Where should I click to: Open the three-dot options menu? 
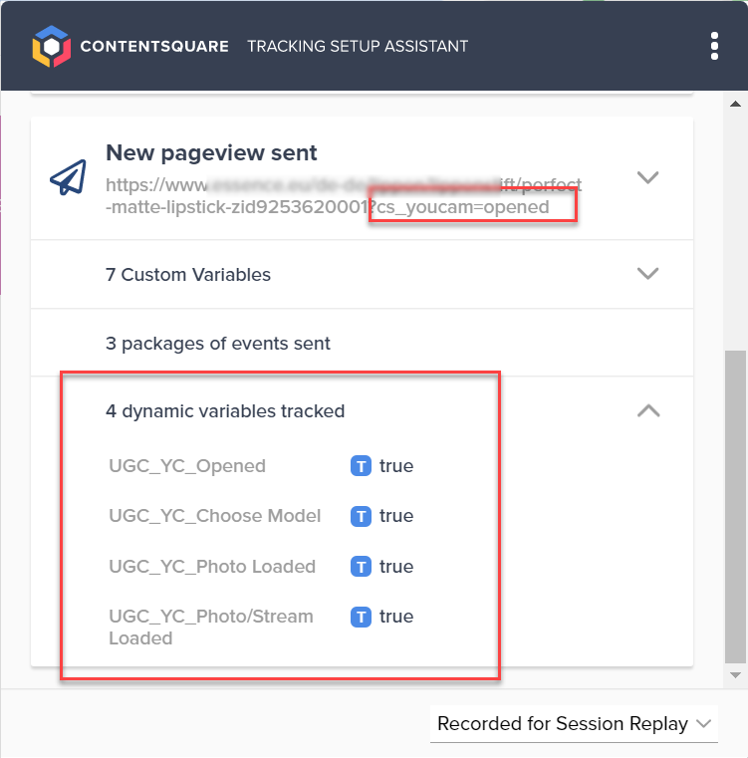click(x=714, y=47)
